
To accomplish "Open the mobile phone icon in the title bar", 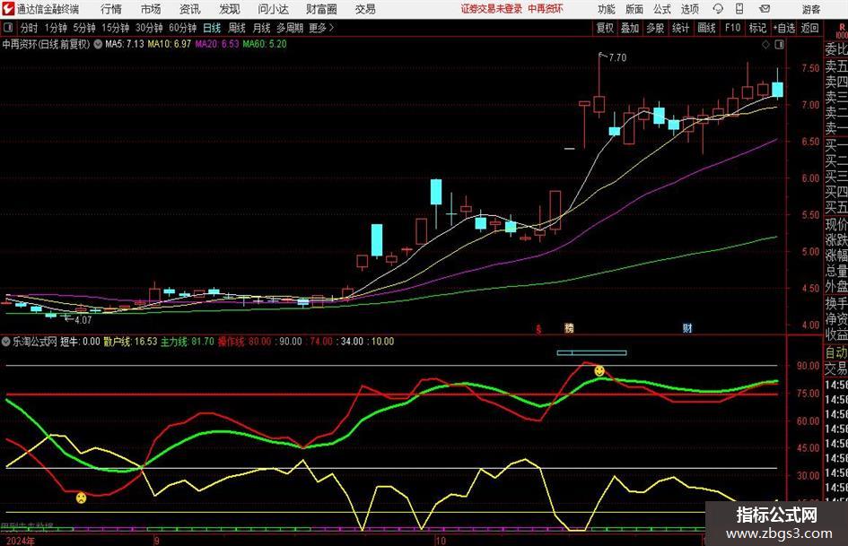I will (x=739, y=9).
